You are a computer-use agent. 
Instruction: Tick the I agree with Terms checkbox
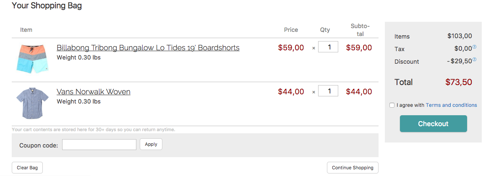(x=392, y=105)
